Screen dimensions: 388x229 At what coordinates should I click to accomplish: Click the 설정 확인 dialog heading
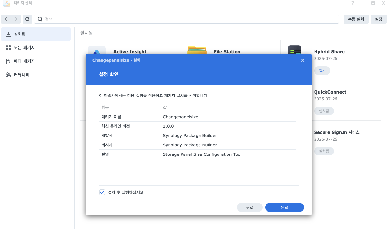109,74
